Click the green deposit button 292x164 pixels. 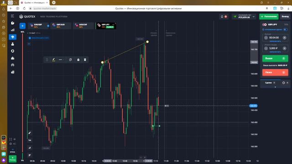point(269,16)
